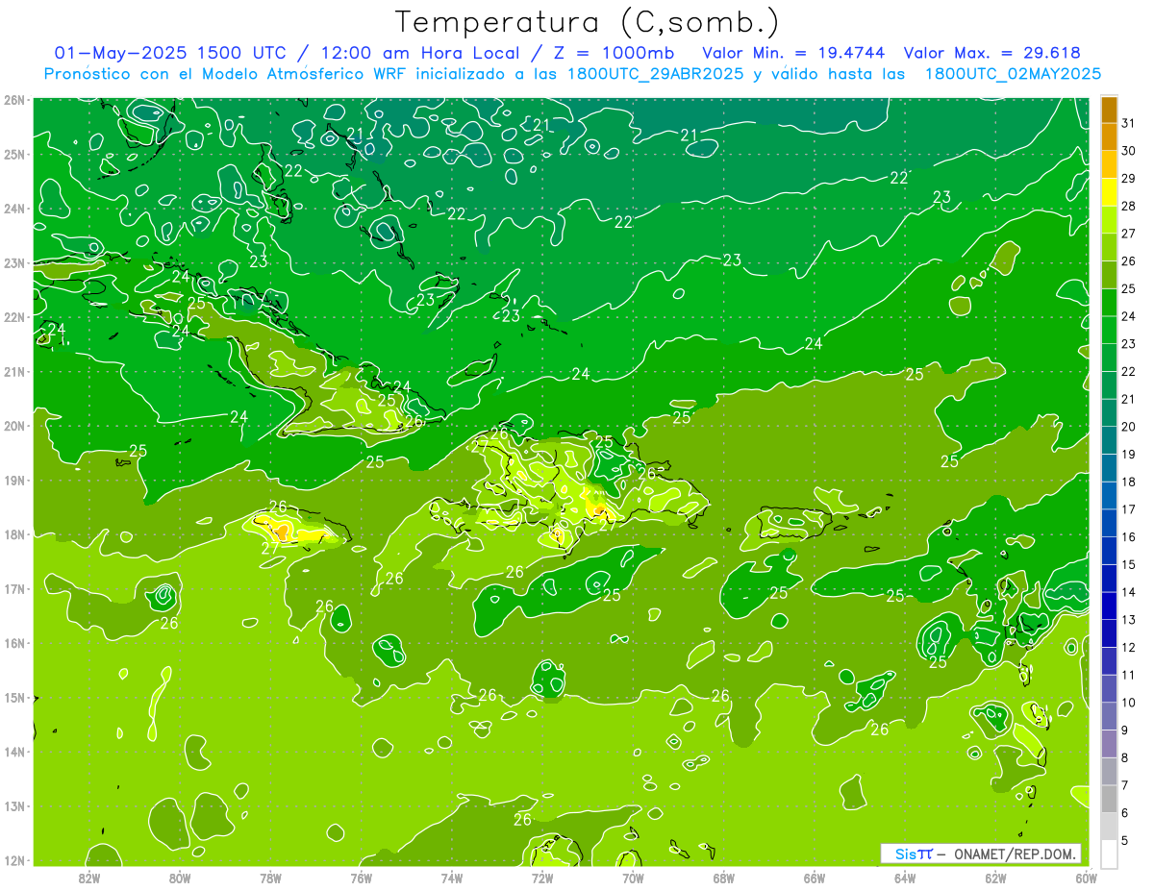Image resolution: width=1154 pixels, height=891 pixels.
Task: Click the "Temperatura (C,somb.)" chart title
Action: click(588, 22)
